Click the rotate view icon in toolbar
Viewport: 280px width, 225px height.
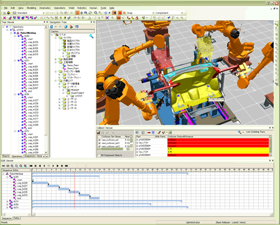click(90, 13)
